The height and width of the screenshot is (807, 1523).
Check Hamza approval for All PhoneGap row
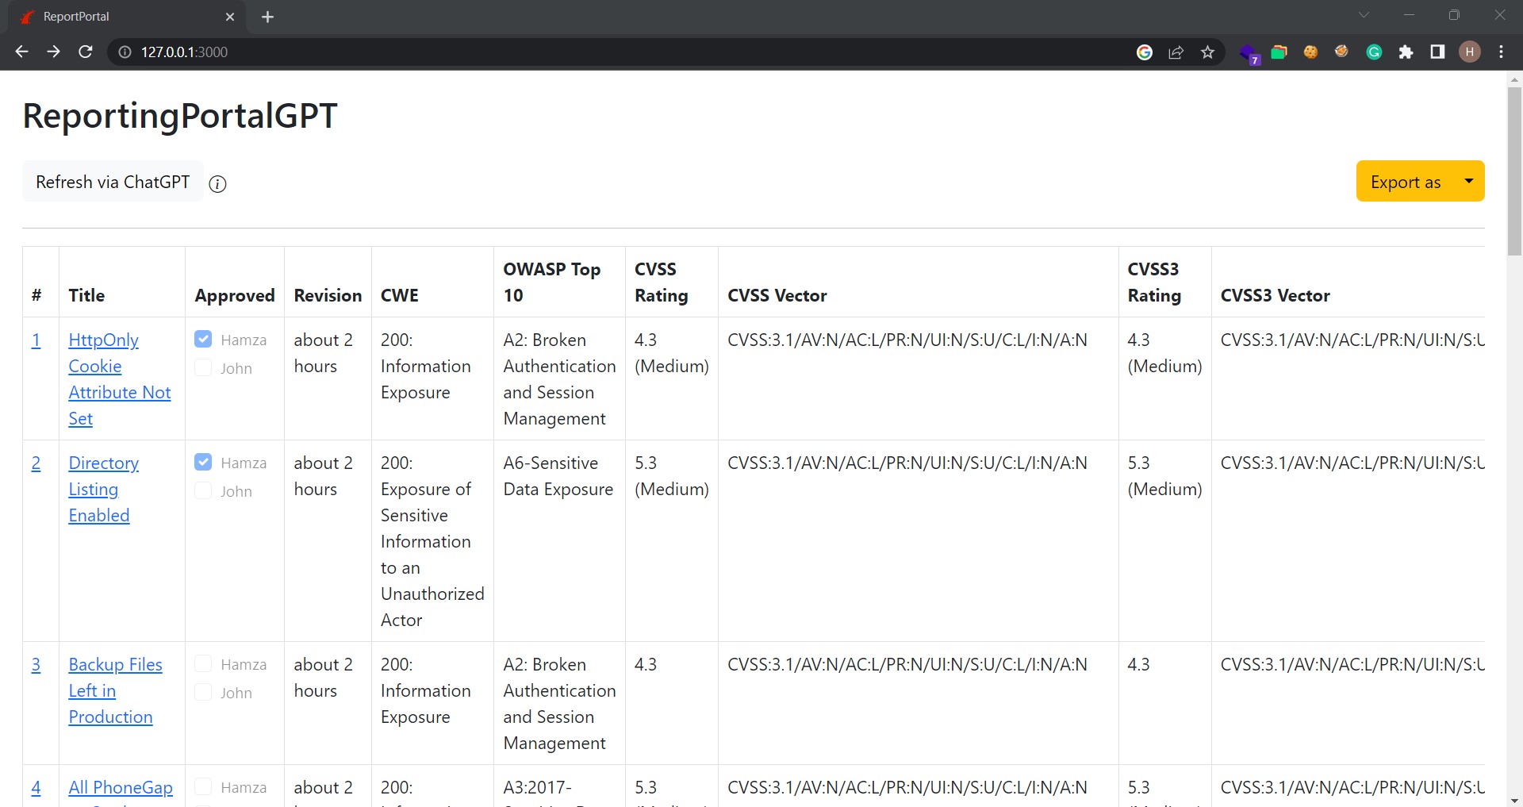(x=203, y=786)
